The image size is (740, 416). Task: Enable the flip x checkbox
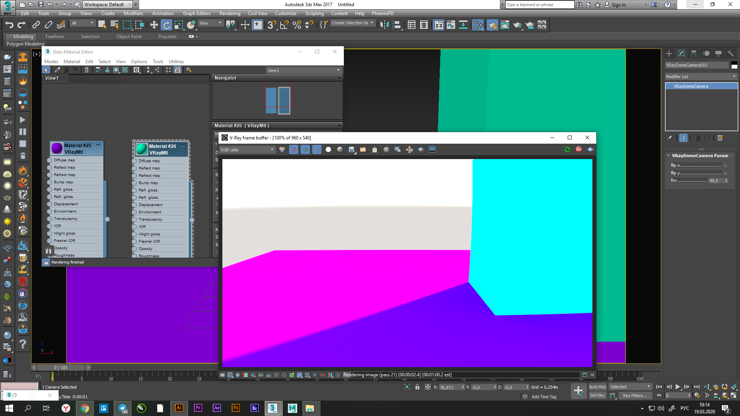coord(725,165)
